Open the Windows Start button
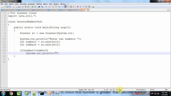This screenshot has height=96, width=171. pos(3,94)
